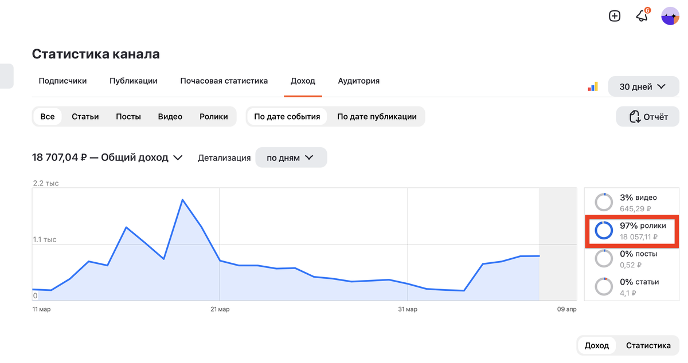Select the Видео content filter
Screen dimensions: 688x363
170,116
